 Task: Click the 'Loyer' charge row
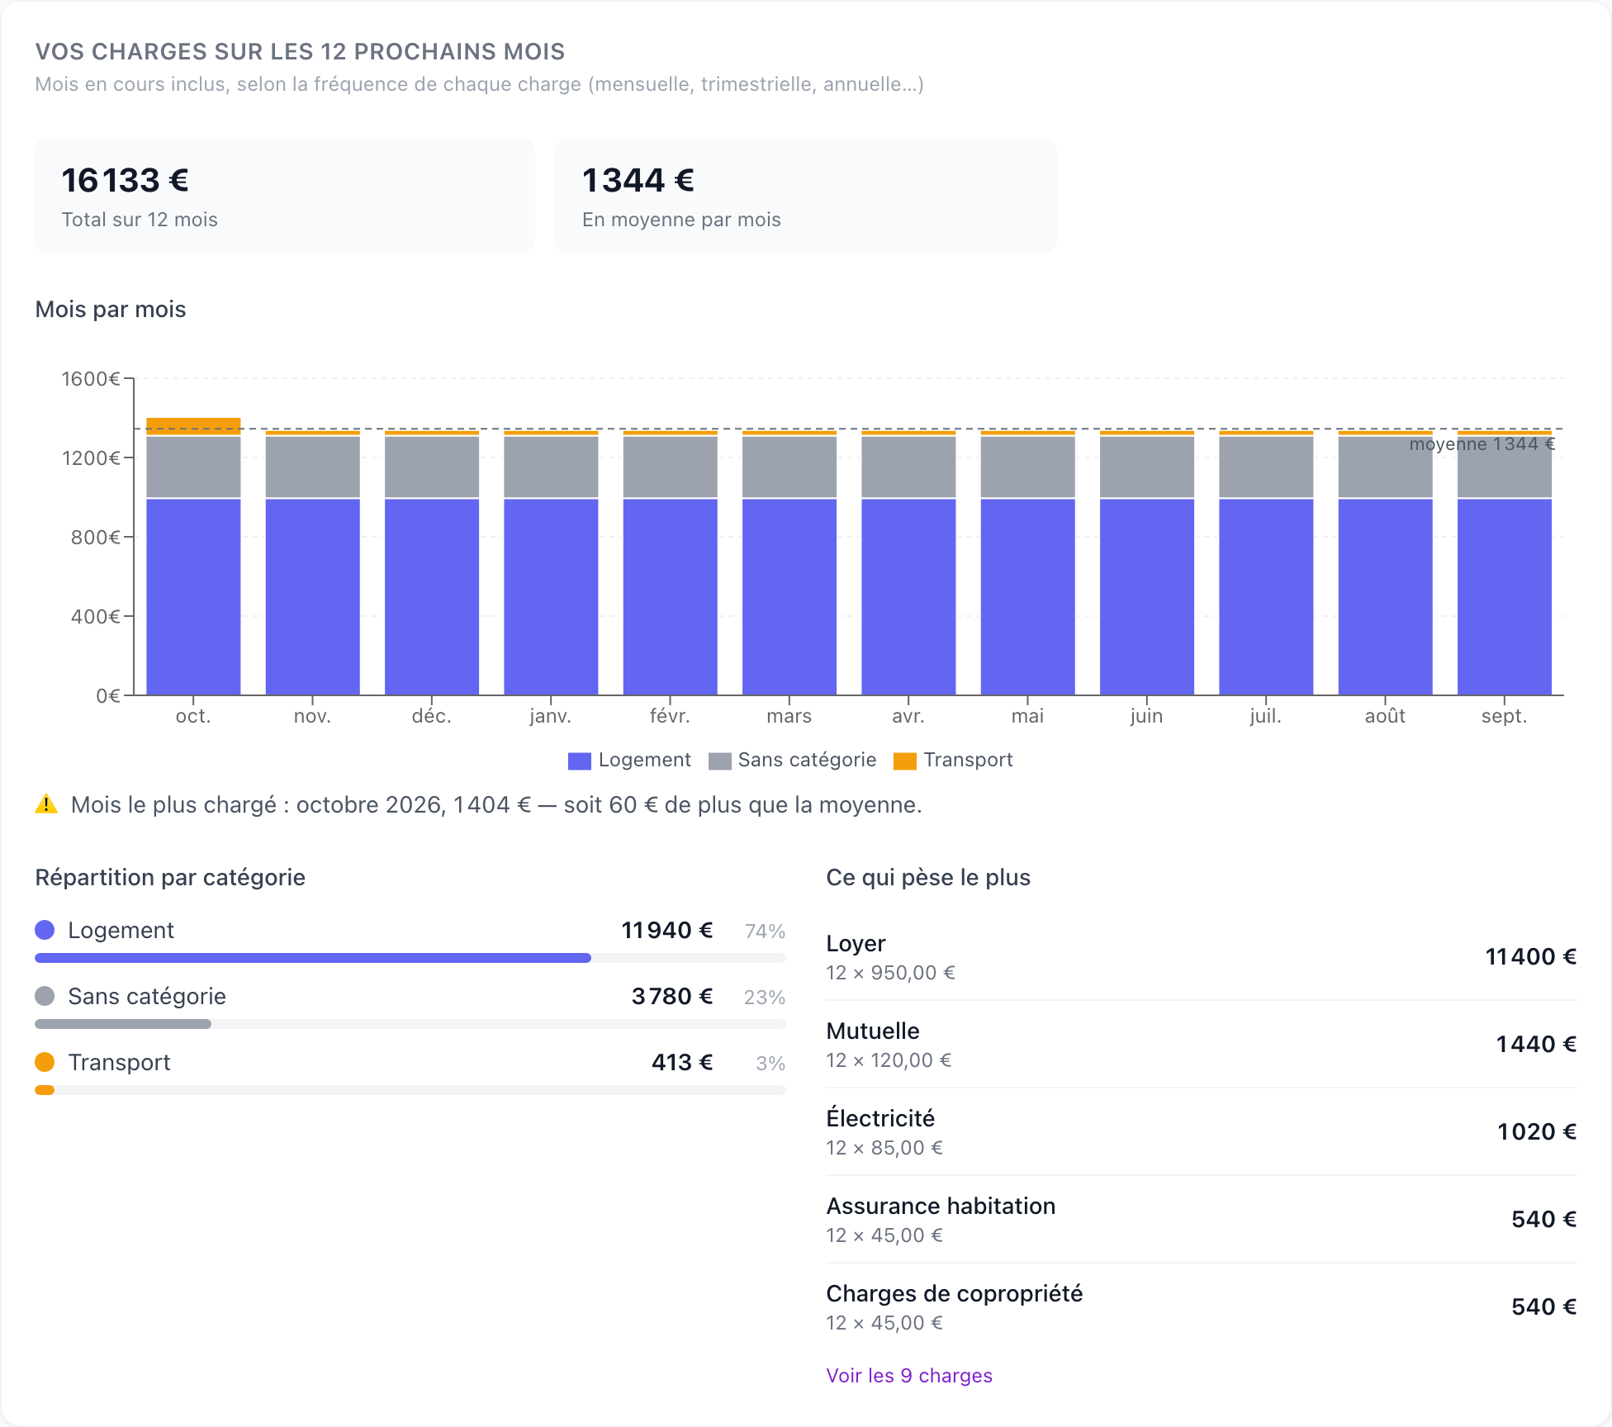1202,956
